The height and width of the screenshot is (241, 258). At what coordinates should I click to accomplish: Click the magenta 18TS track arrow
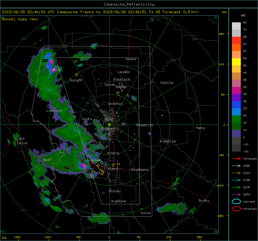click(x=236, y=195)
